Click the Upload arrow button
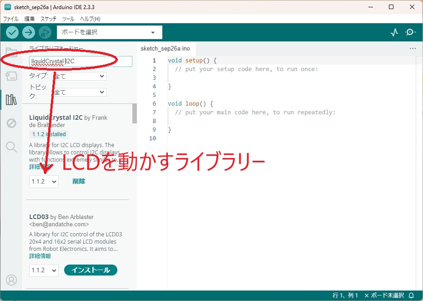The image size is (423, 301). (x=29, y=32)
